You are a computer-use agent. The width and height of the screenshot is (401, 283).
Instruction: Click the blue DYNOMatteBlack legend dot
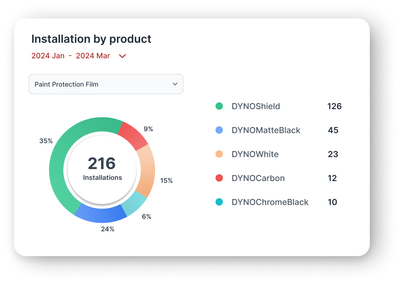tap(219, 130)
